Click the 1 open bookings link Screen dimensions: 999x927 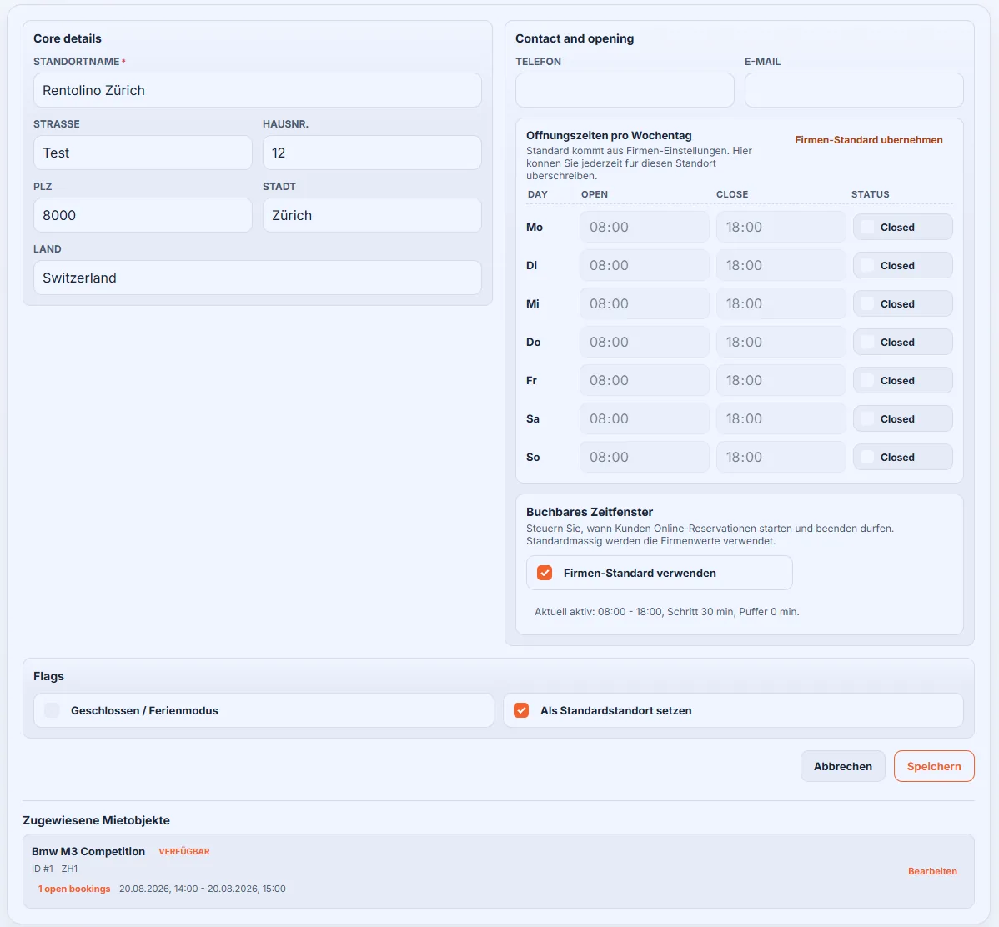pyautogui.click(x=74, y=889)
